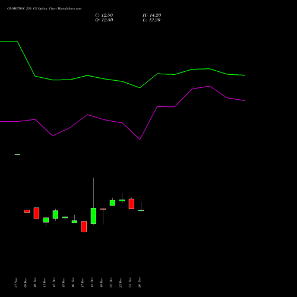Click the 11 Dec date label
The height and width of the screenshot is (297, 297).
45,283
